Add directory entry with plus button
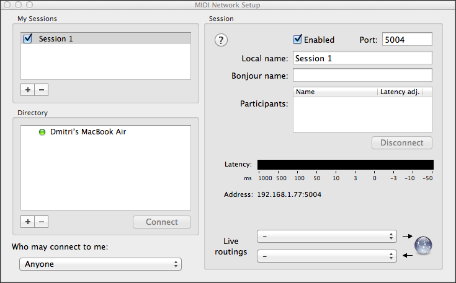 click(27, 222)
